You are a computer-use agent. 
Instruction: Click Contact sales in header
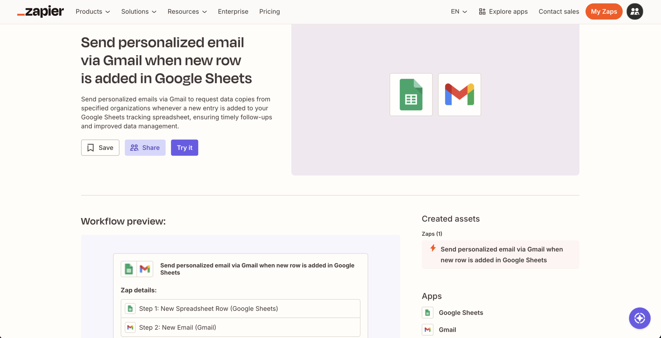[x=559, y=12]
